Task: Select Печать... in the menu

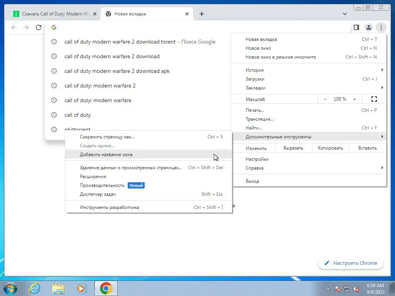Action: click(x=309, y=110)
